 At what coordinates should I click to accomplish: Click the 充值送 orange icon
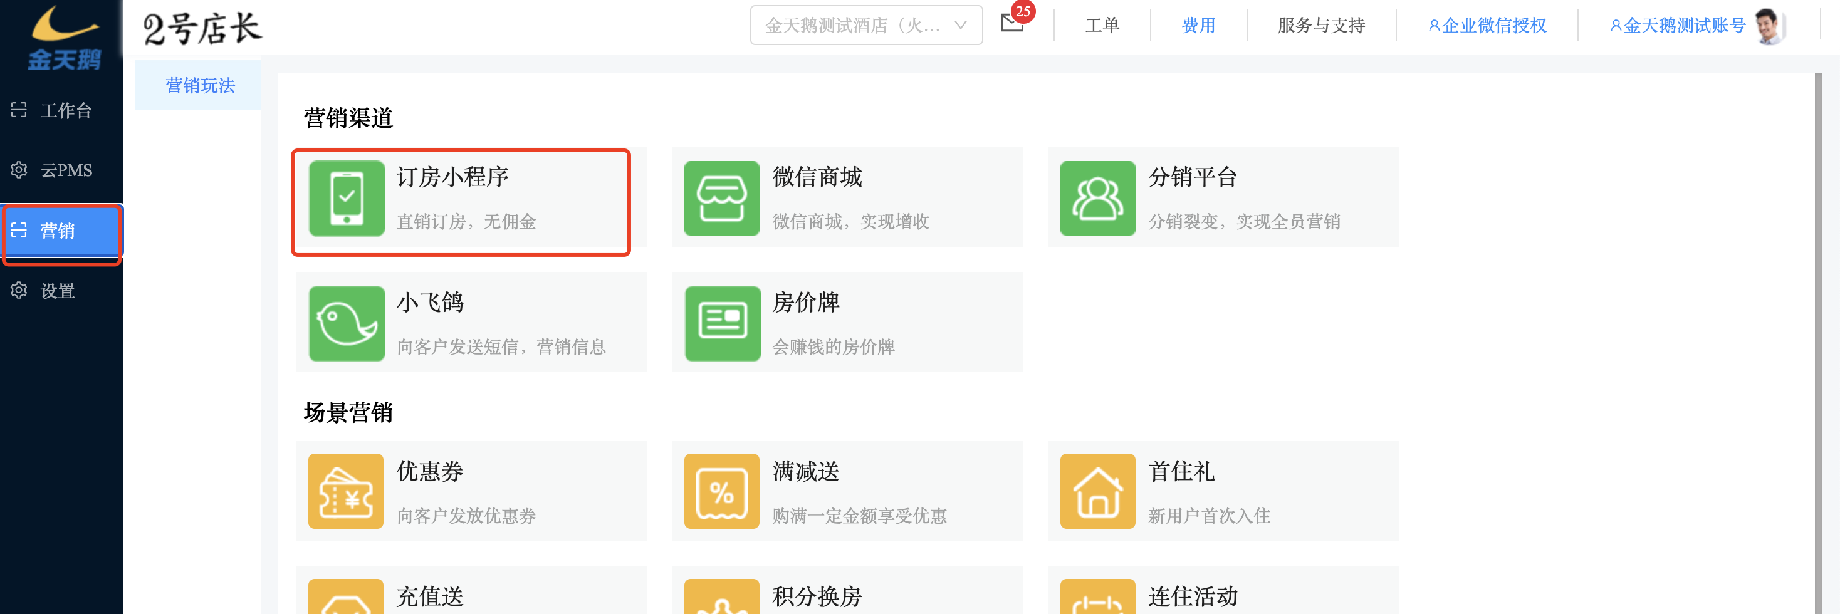click(347, 597)
